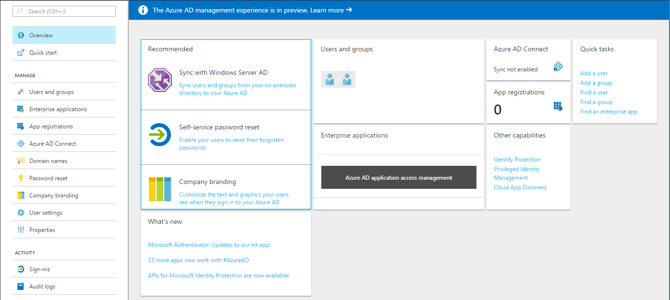The width and height of the screenshot is (670, 300).
Task: Click the Company branding colored bars icon
Action: click(x=160, y=189)
